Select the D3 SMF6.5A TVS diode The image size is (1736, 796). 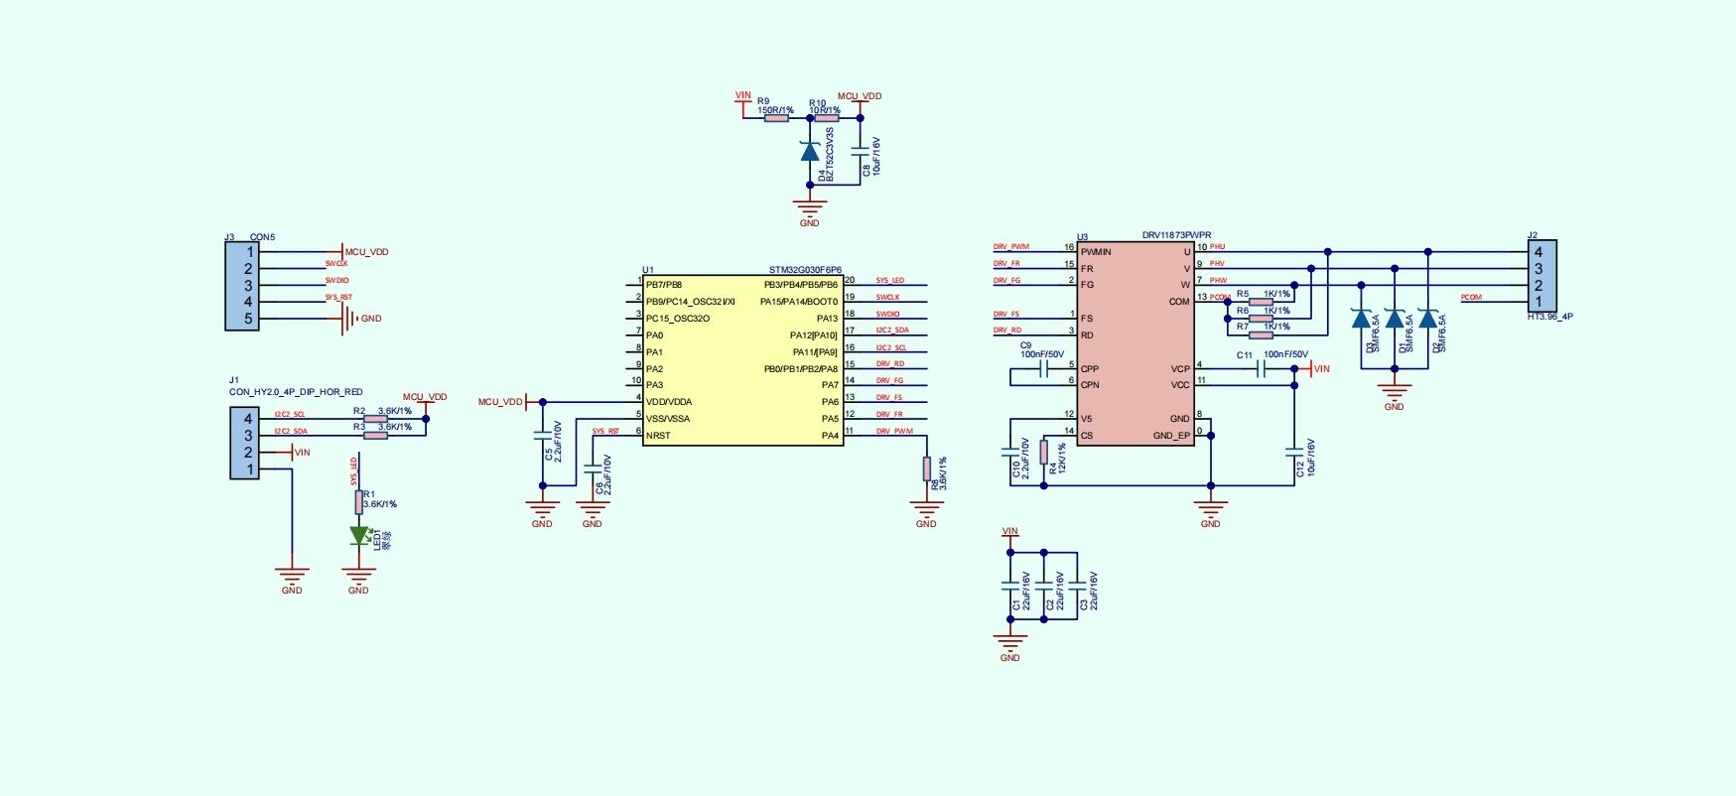click(x=1361, y=319)
